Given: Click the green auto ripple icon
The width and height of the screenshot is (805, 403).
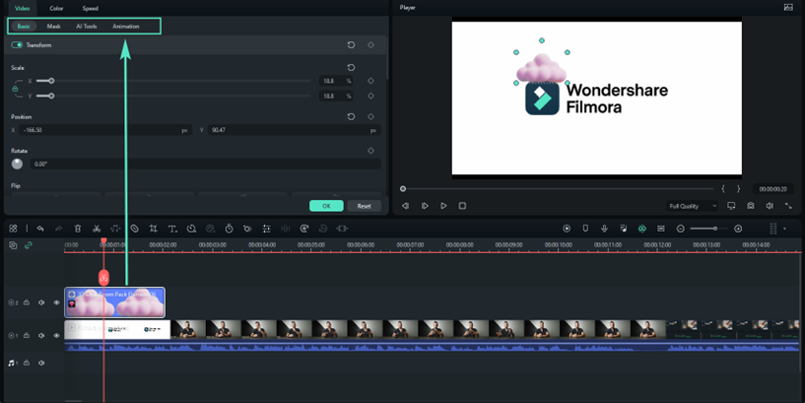Looking at the screenshot, I should pyautogui.click(x=641, y=229).
